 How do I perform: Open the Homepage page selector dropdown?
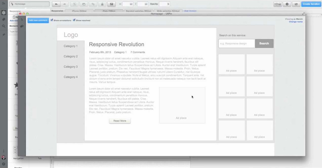[29, 4]
